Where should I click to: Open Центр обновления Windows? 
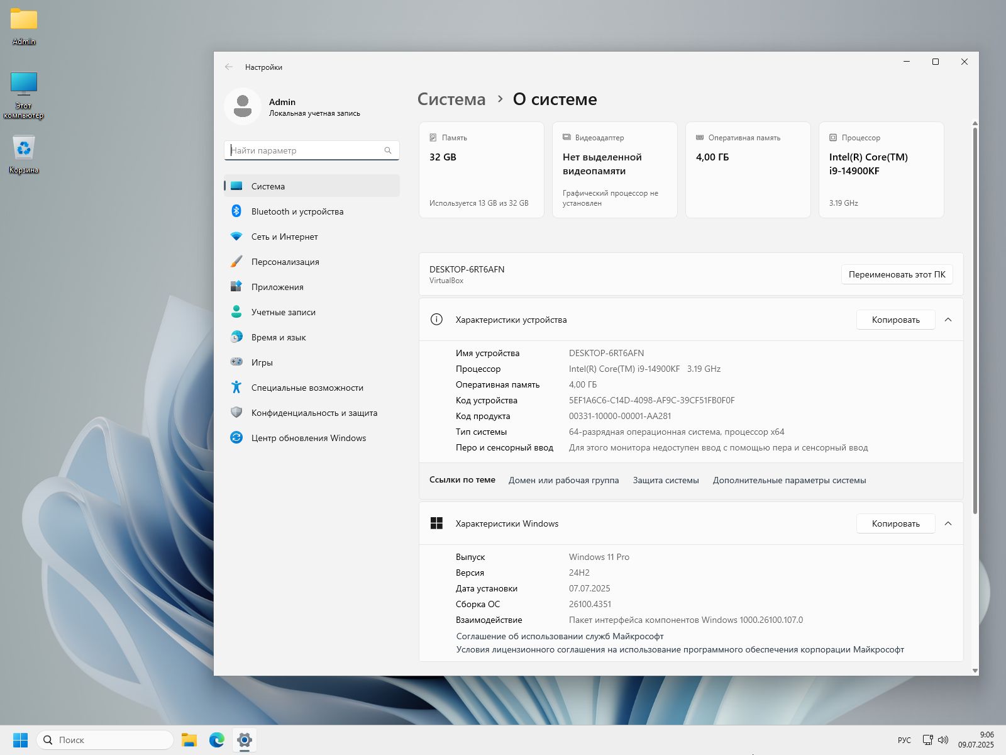pos(312,438)
